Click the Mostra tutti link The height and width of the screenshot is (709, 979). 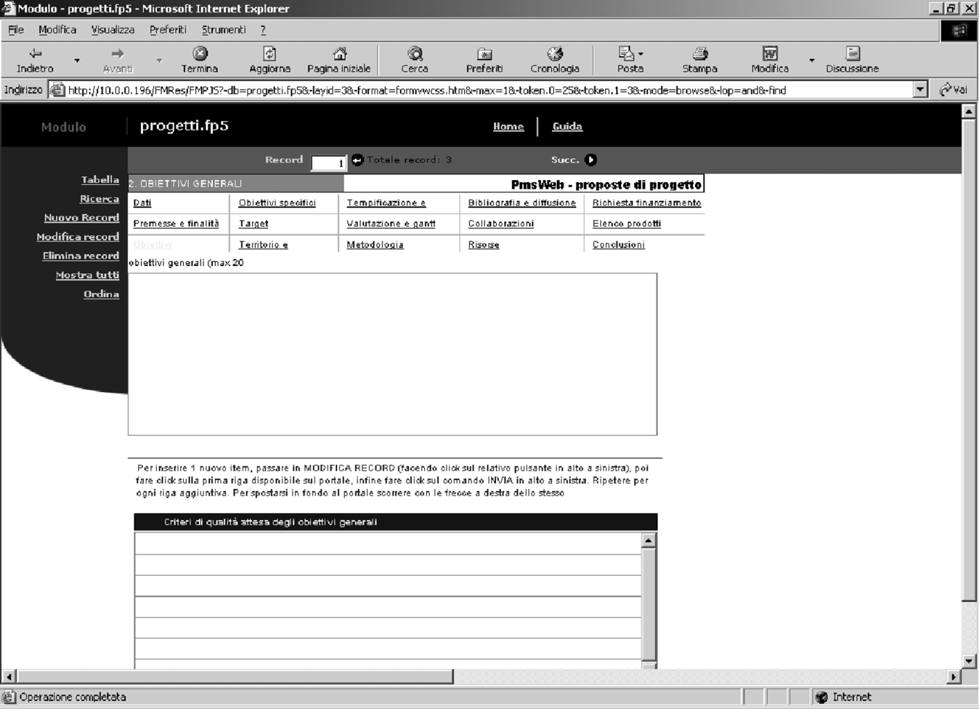click(87, 275)
